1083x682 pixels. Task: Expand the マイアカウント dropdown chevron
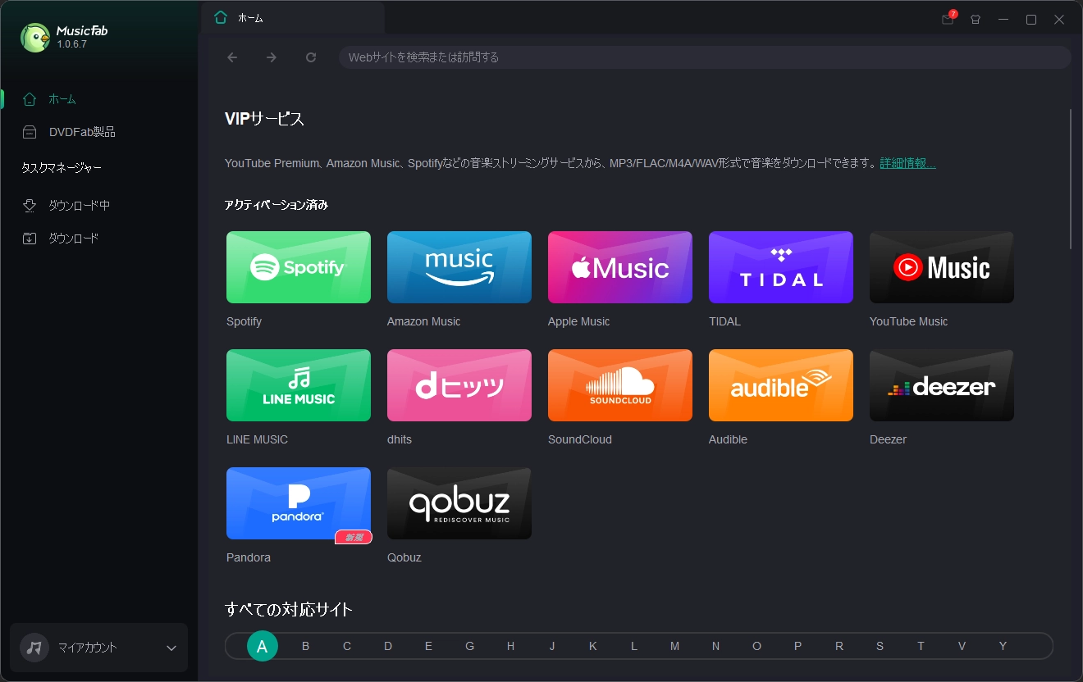click(171, 648)
